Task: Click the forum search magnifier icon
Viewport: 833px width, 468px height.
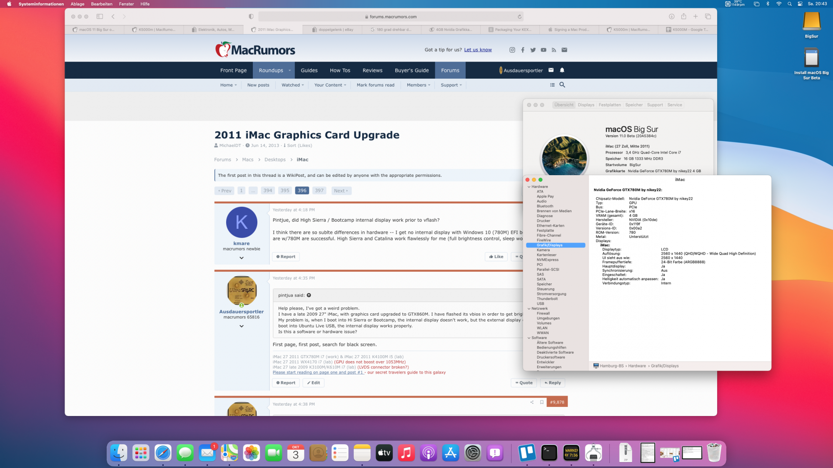Action: [562, 85]
